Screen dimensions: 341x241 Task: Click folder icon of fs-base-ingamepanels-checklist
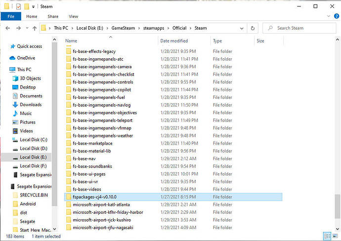[69, 74]
